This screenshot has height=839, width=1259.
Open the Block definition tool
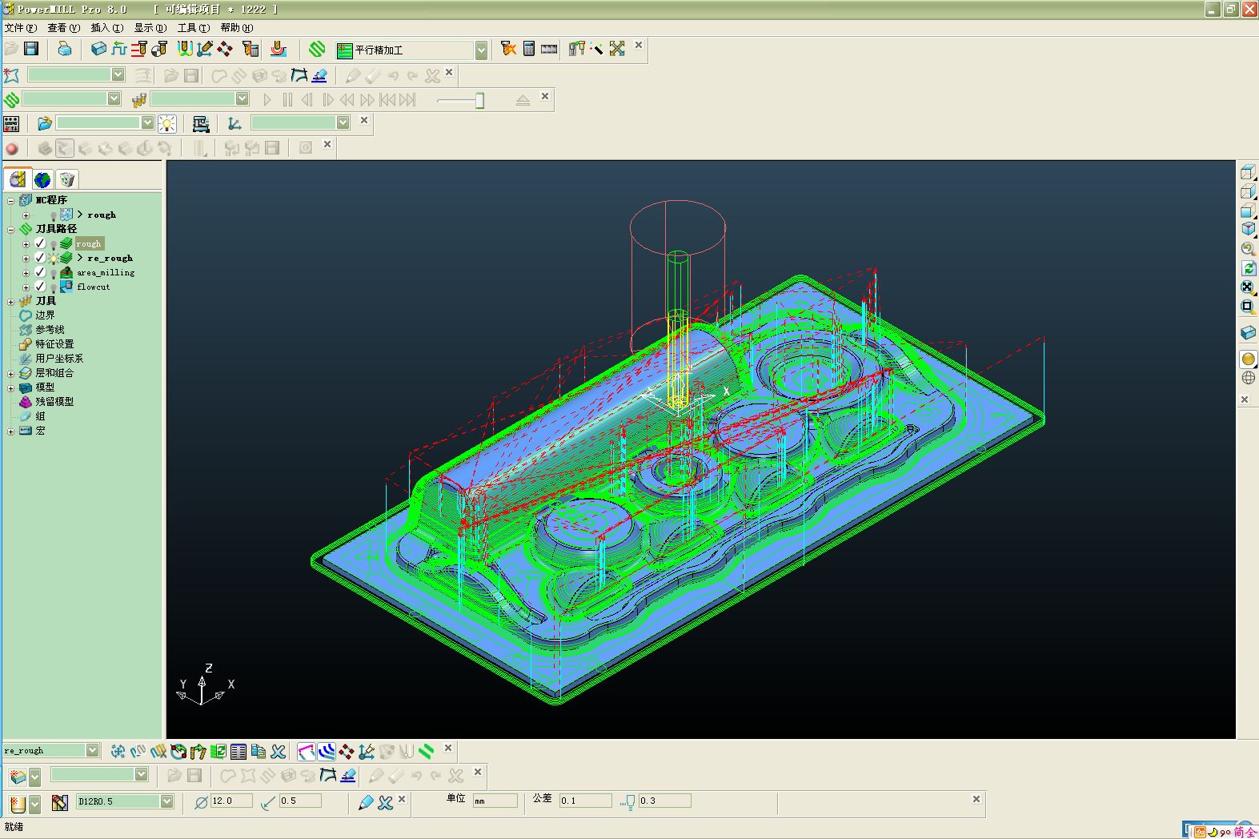(x=98, y=49)
